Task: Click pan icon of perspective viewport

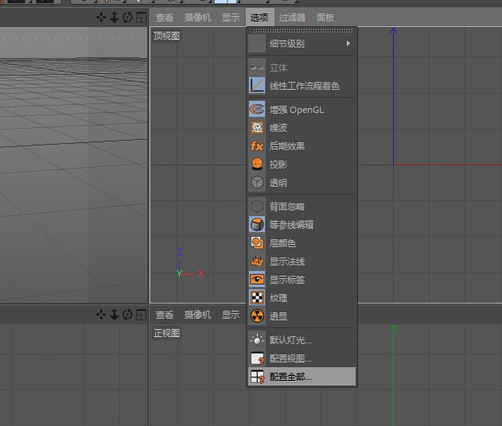Action: (x=101, y=17)
